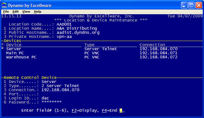
Task: Click the Private Hostname vpn-aa field
Action: (x=64, y=37)
